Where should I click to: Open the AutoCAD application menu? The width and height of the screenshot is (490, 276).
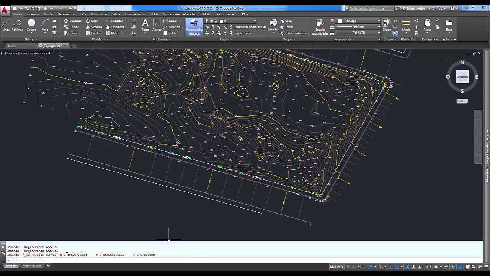[5, 10]
